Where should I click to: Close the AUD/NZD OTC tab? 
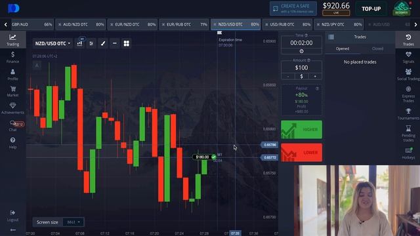(x=60, y=25)
